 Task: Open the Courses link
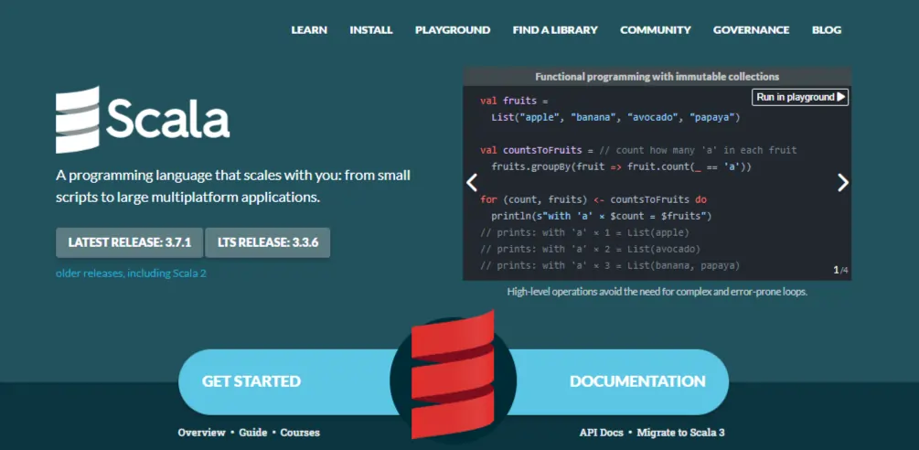(x=300, y=433)
